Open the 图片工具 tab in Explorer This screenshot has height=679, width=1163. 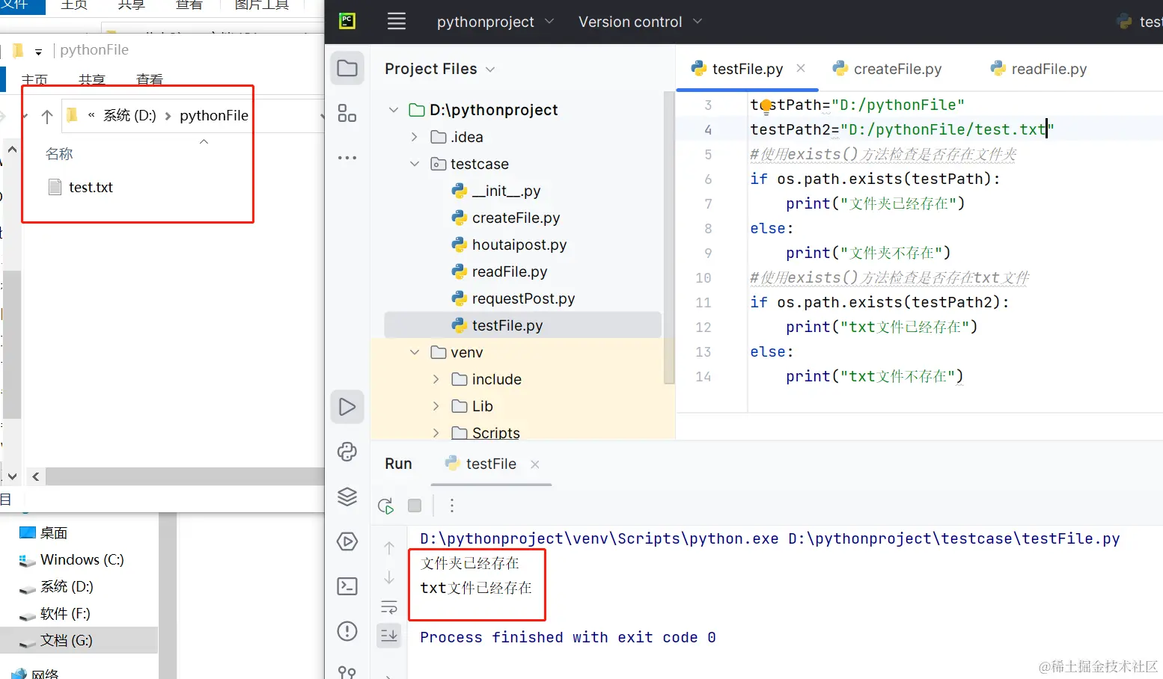(x=262, y=5)
